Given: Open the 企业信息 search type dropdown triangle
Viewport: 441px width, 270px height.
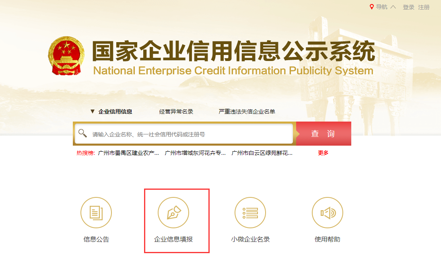Looking at the screenshot, I should pyautogui.click(x=93, y=111).
